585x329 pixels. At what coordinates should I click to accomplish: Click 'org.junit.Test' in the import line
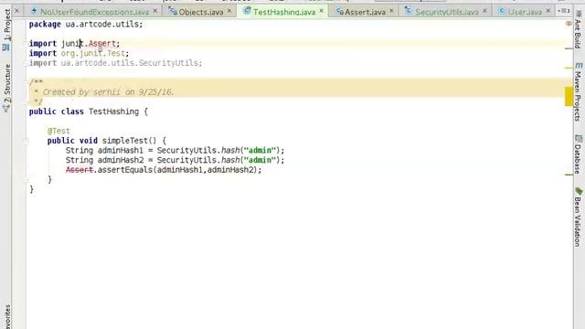tap(93, 53)
